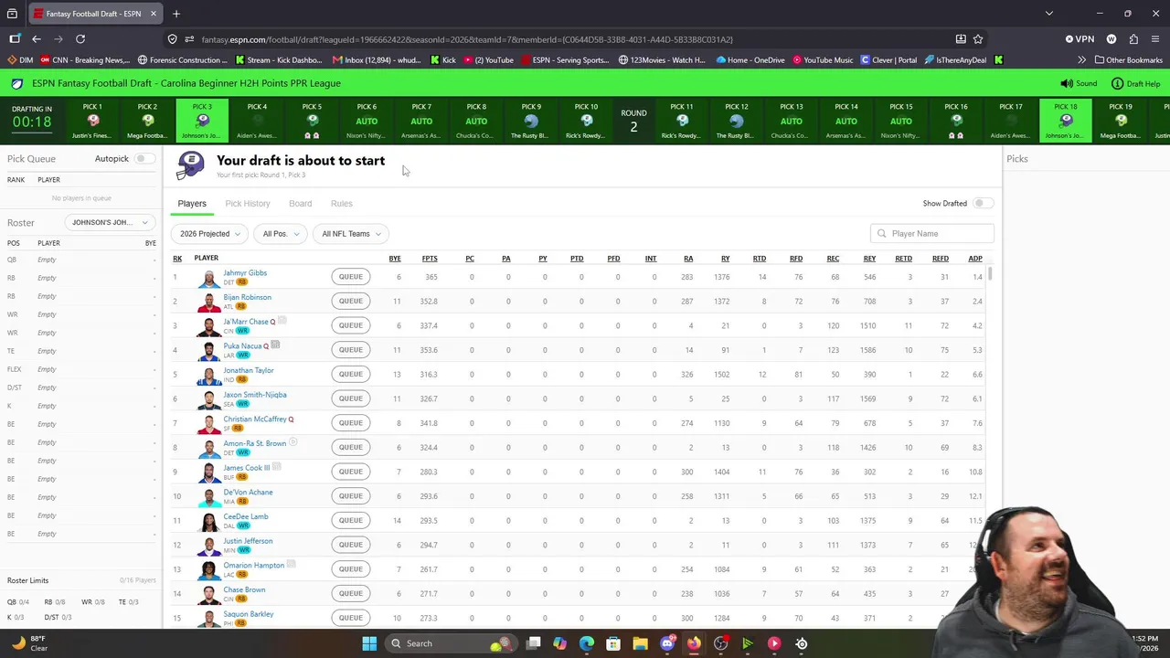Queue Jonathan Taylor

(351, 374)
